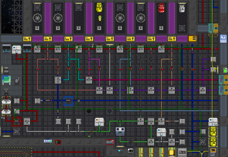Select the small yellow tank in chamber
The width and height of the screenshot is (228, 157).
100,18
